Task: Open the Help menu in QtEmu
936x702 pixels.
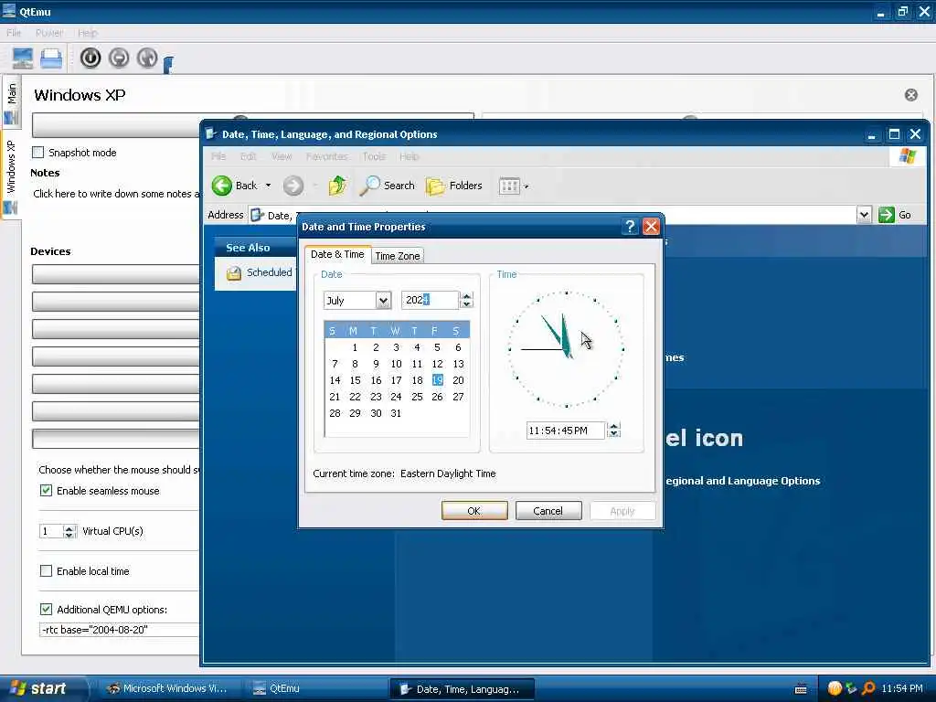Action: [88, 33]
